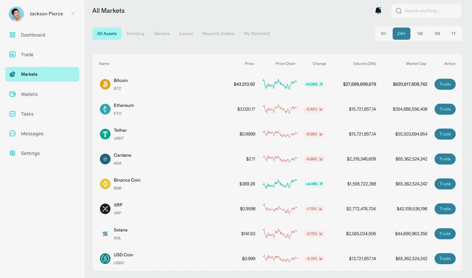Click XRP price $0.9598
This screenshot has height=278, width=472.
pyautogui.click(x=247, y=209)
